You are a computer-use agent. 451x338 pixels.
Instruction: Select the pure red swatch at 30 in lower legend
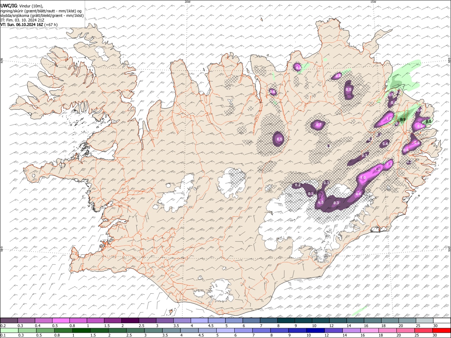(441, 331)
